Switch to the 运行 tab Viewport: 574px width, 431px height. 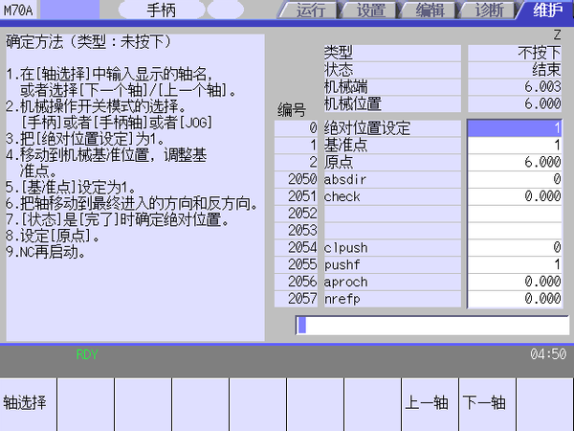tap(311, 11)
